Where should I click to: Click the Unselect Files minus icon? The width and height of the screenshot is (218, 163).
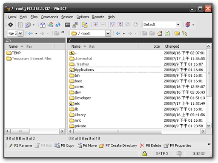[x=103, y=25]
